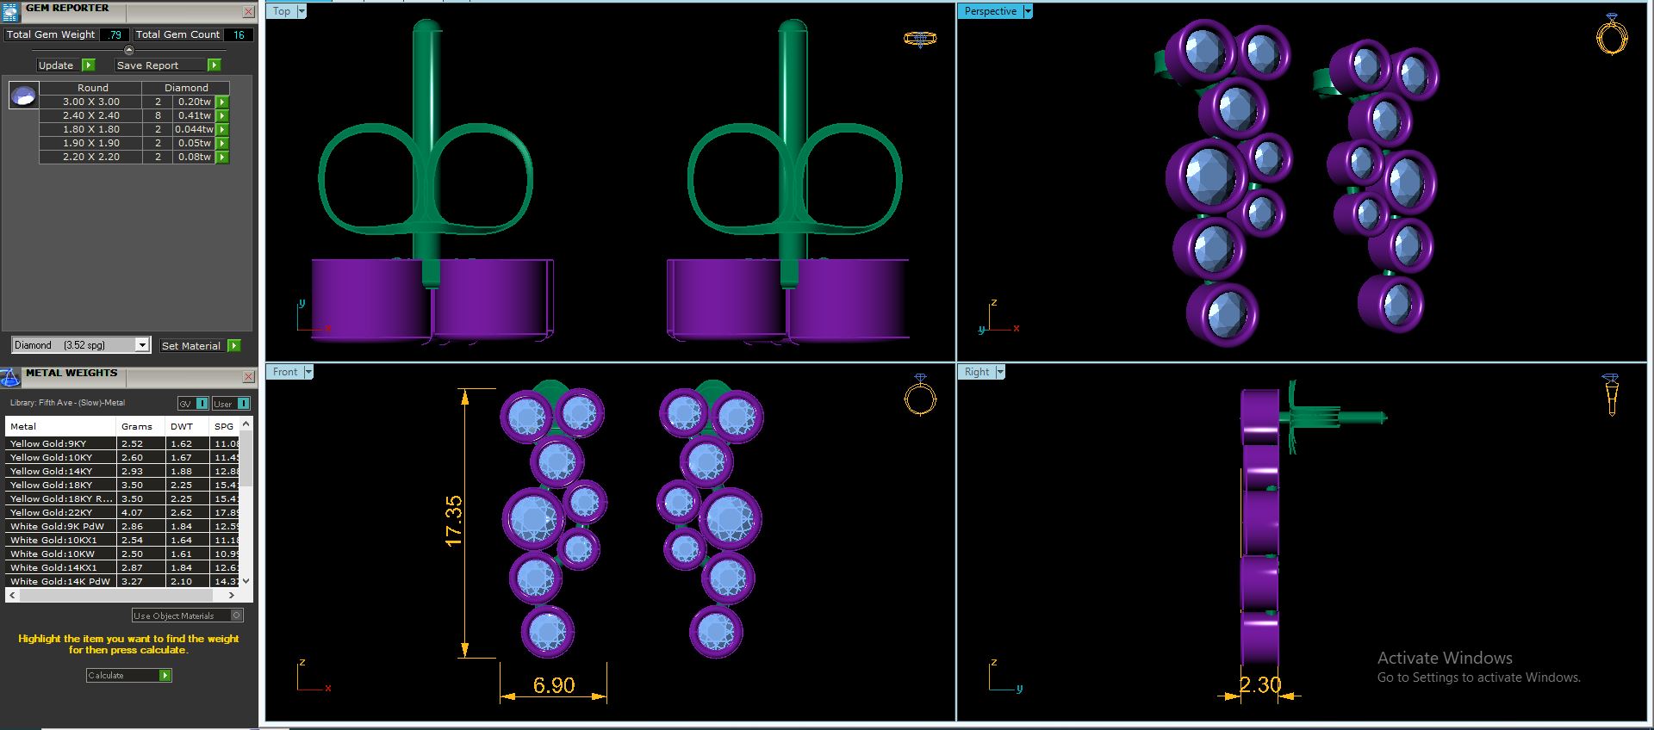Viewport: 1654px width, 730px height.
Task: Click the green arrow beside Update
Action: 88,65
